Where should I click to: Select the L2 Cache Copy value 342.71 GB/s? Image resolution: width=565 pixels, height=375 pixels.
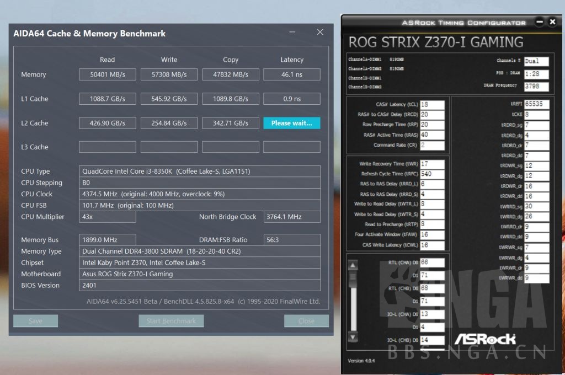click(x=231, y=123)
